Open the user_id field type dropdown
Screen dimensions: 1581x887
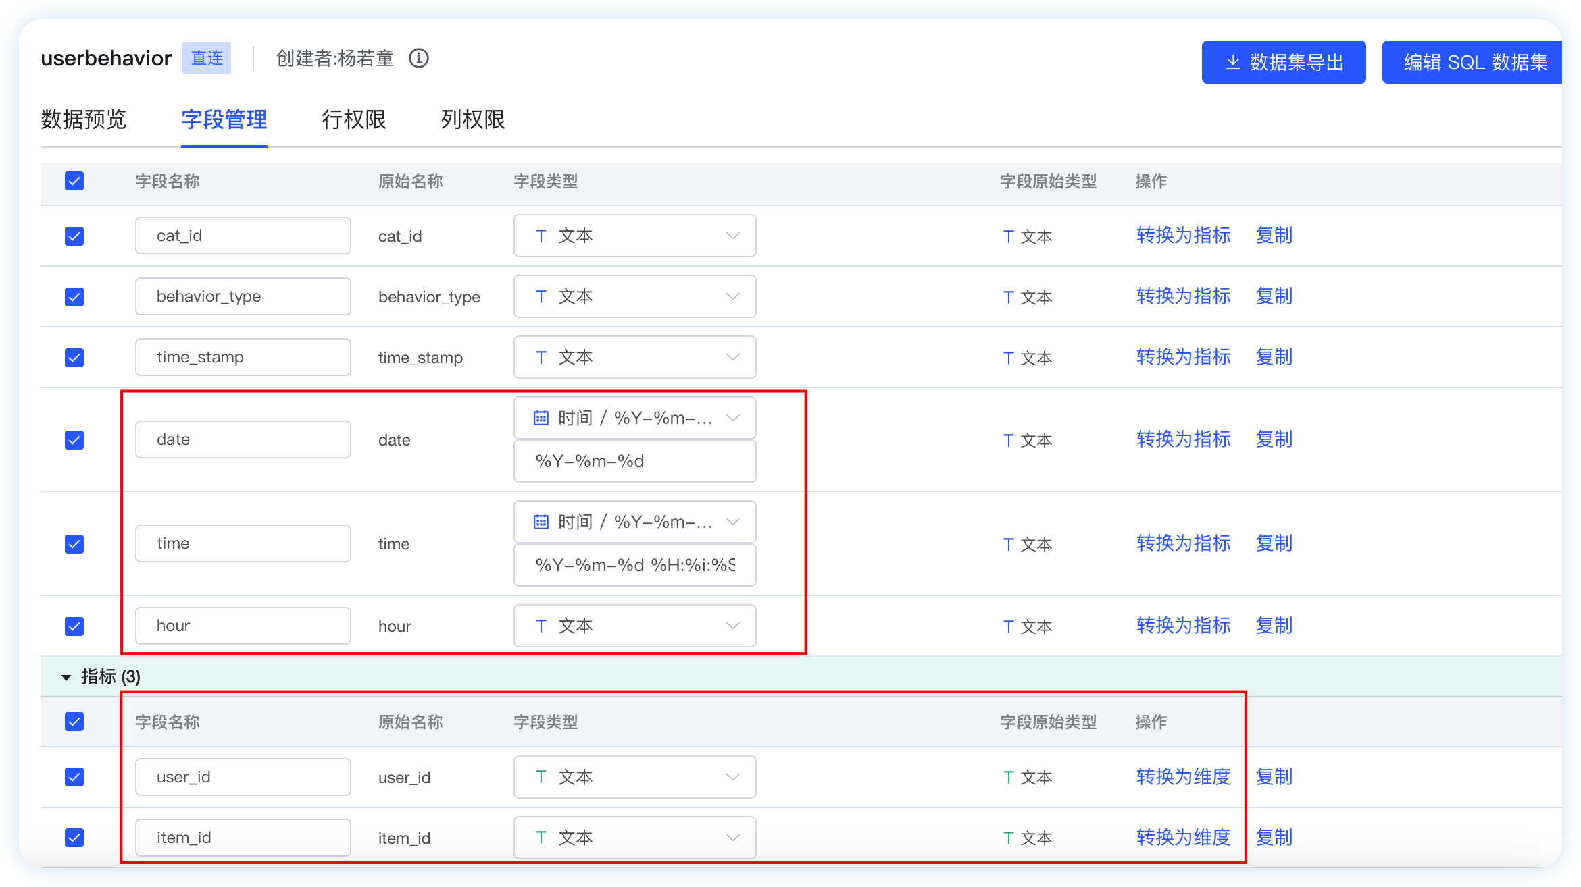click(634, 777)
